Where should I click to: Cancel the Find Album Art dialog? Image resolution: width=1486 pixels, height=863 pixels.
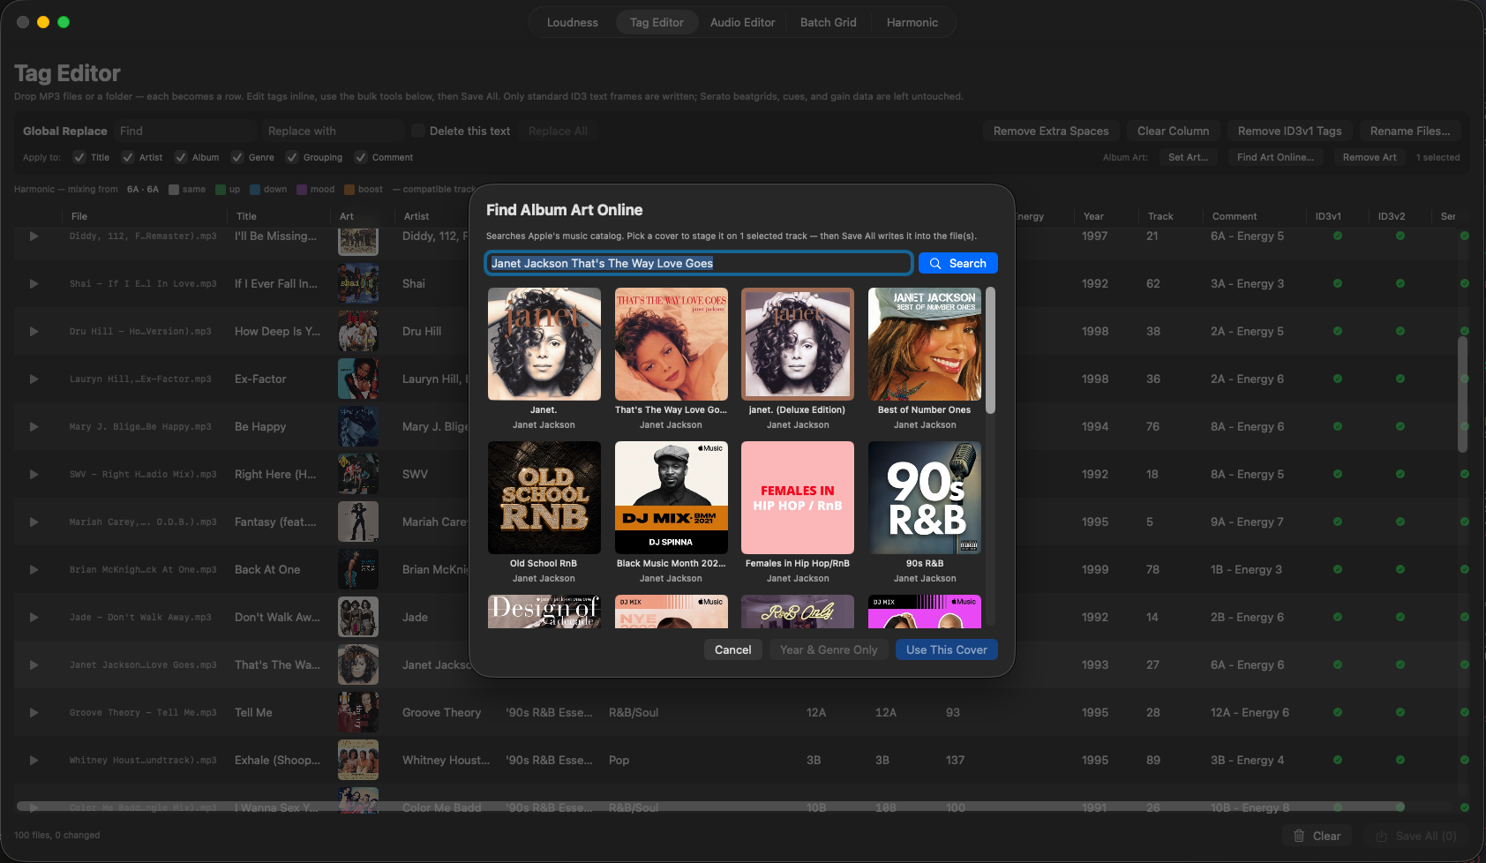pyautogui.click(x=732, y=649)
